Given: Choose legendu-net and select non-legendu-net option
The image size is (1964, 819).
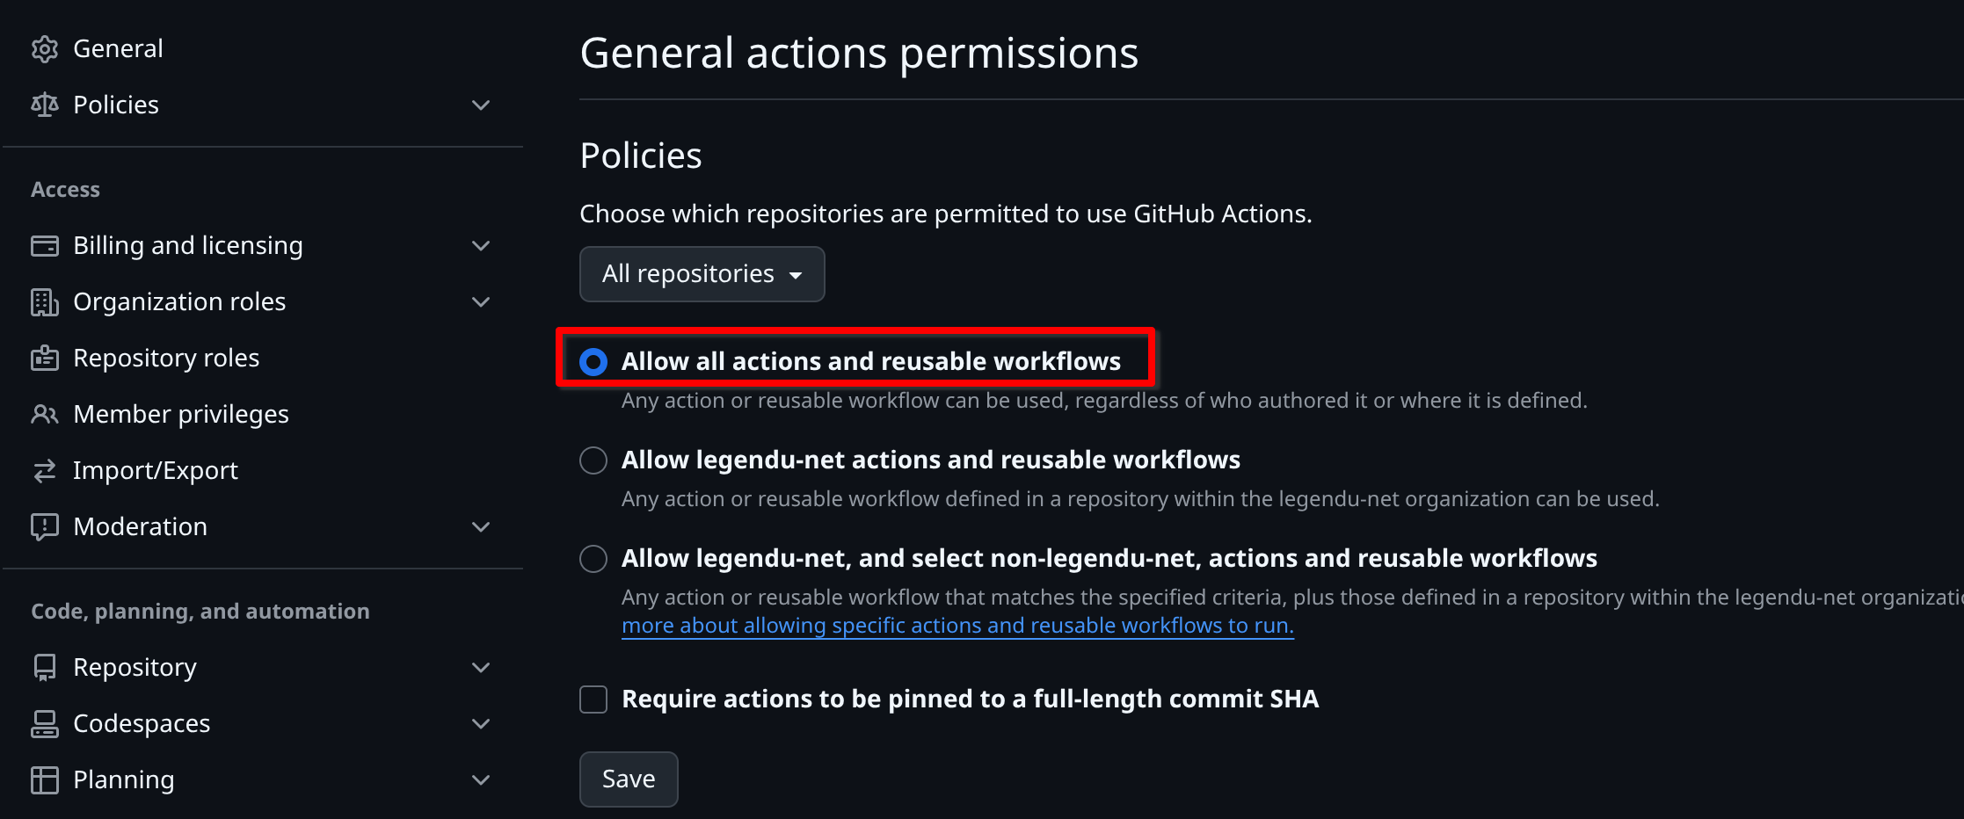Looking at the screenshot, I should [x=593, y=559].
